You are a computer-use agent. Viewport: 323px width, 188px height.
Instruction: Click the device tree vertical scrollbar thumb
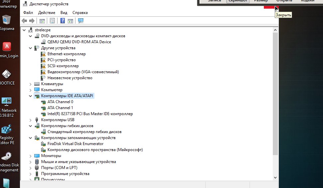(275, 94)
